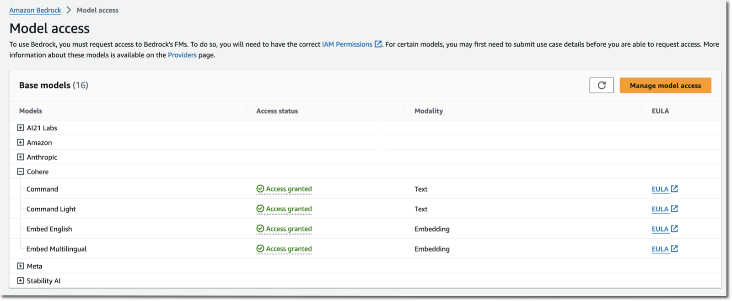Image resolution: width=732 pixels, height=301 pixels.
Task: Click external link icon on Command Light EULA
Action: pos(674,209)
